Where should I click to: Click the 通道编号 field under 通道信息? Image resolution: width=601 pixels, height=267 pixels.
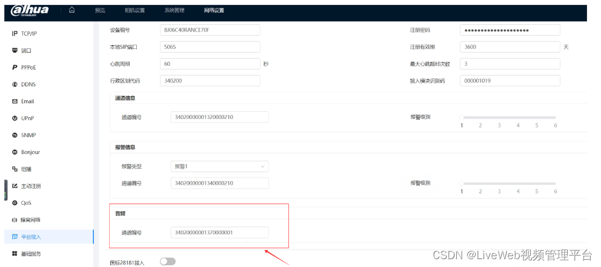[x=220, y=117]
